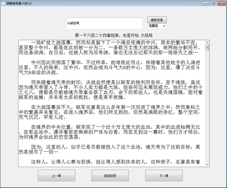This screenshot has height=188, width=227.
Task: Open the 笔趣阁 source dropdown
Action: pos(157,26)
